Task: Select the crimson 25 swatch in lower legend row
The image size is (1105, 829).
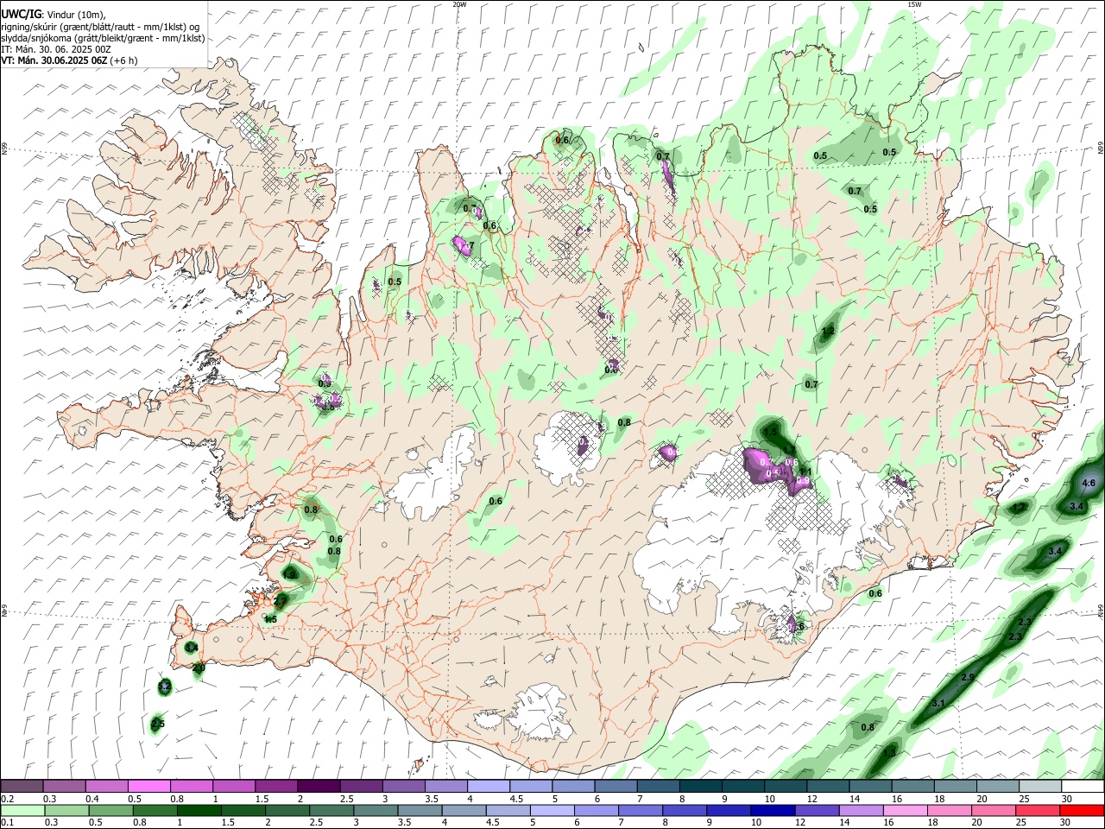Action: [x=1039, y=810]
